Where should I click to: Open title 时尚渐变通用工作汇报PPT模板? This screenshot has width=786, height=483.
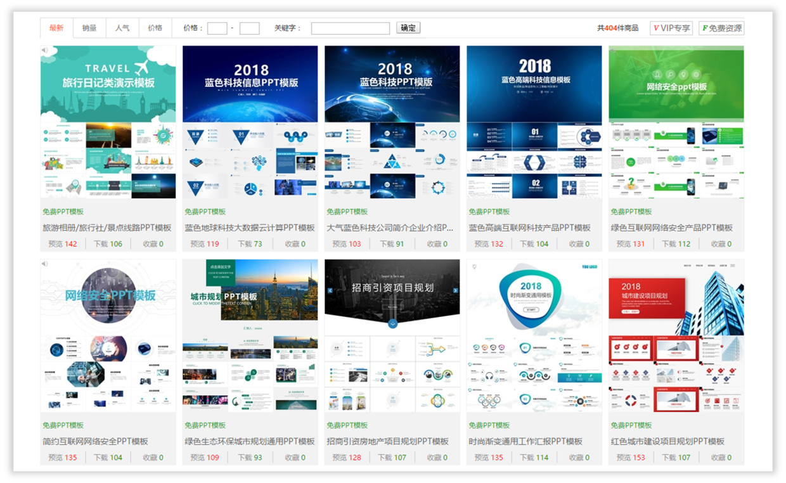pos(525,441)
